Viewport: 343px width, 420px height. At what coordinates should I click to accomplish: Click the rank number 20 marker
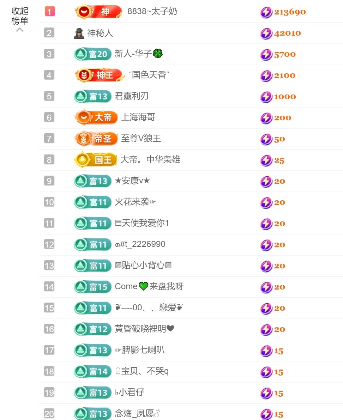[49, 413]
